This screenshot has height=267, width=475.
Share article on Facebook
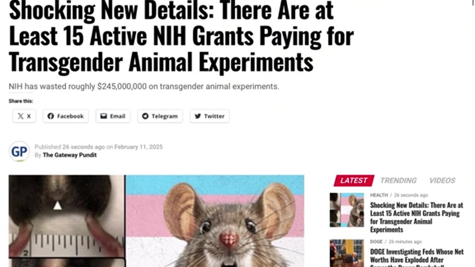coord(66,116)
